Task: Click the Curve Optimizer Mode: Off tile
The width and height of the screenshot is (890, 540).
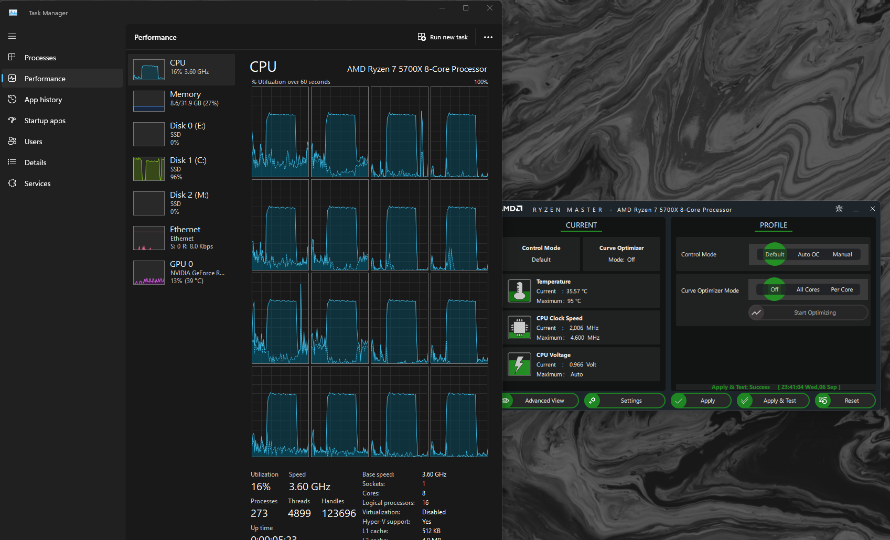Action: click(x=621, y=254)
